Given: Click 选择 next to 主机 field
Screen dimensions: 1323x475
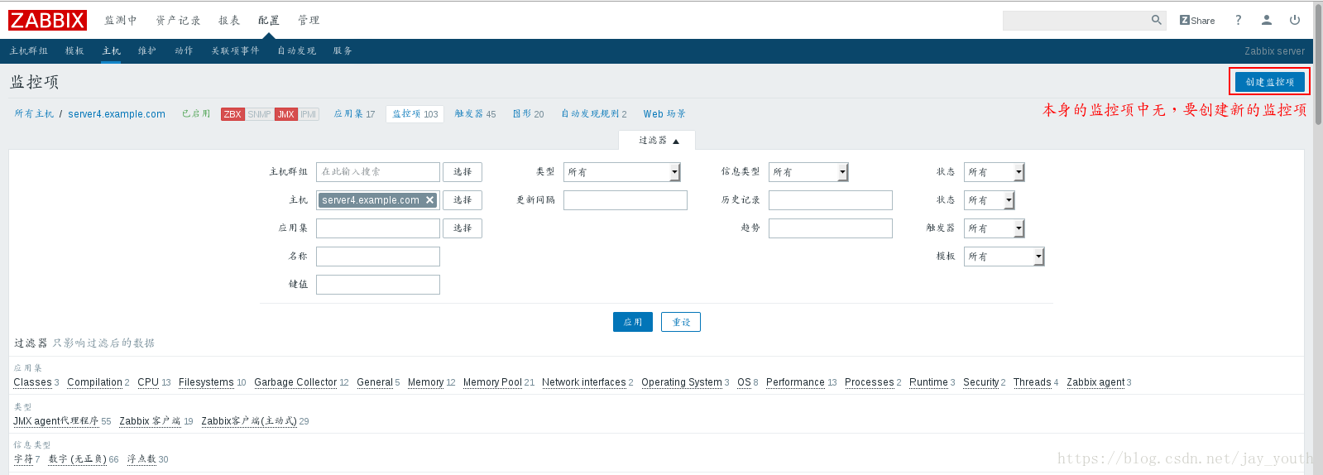Looking at the screenshot, I should (463, 200).
